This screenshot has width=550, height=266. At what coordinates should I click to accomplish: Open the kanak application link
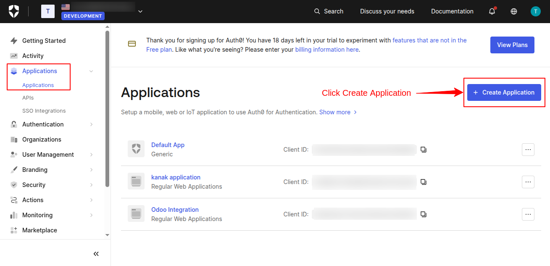point(176,177)
